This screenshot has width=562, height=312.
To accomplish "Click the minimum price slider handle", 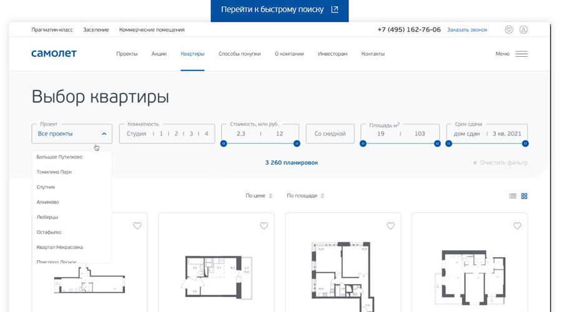I will pyautogui.click(x=224, y=144).
